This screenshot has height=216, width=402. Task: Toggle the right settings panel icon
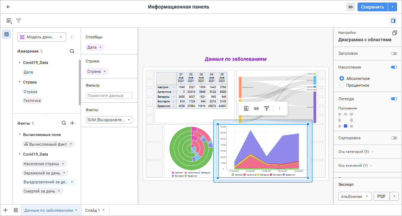pos(393,21)
